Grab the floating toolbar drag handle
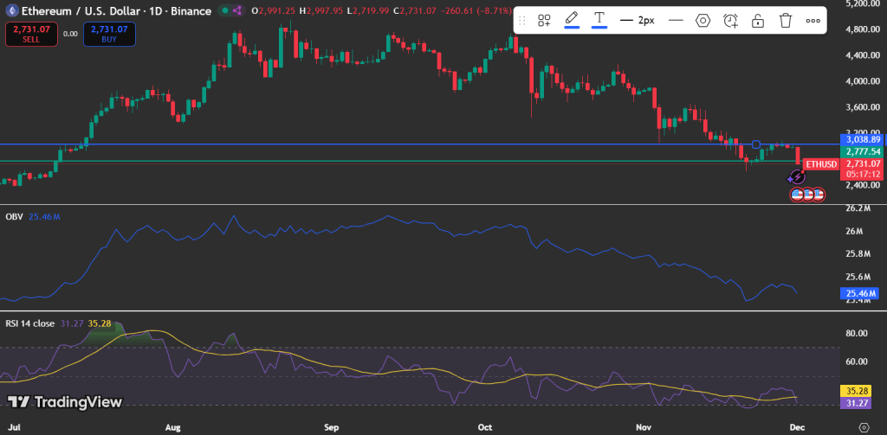 [x=522, y=21]
